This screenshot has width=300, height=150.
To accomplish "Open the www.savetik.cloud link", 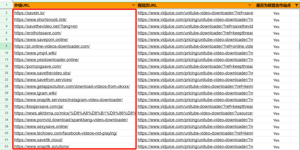I will 38,140.
